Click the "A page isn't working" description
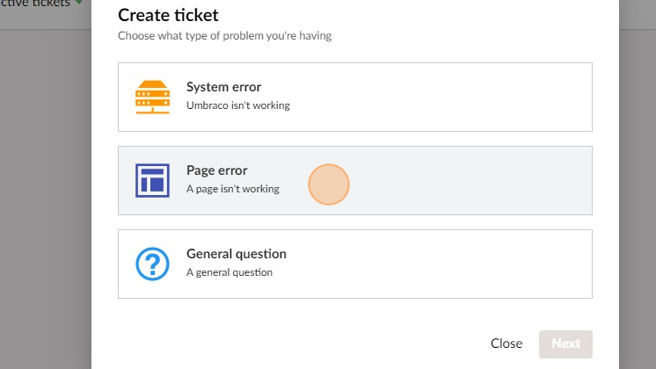Screen dimensions: 656x369 click(x=232, y=189)
